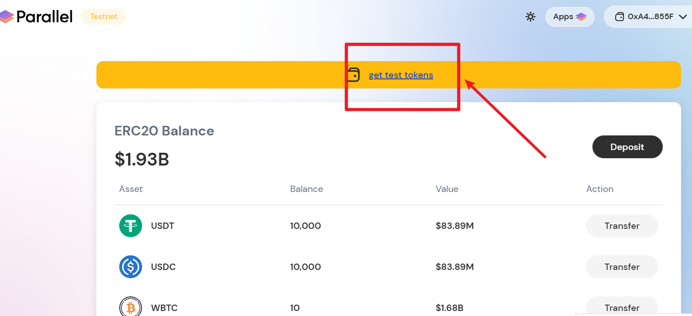Click the wallet icon beside 0xA4...855F
The width and height of the screenshot is (692, 316).
pos(619,17)
